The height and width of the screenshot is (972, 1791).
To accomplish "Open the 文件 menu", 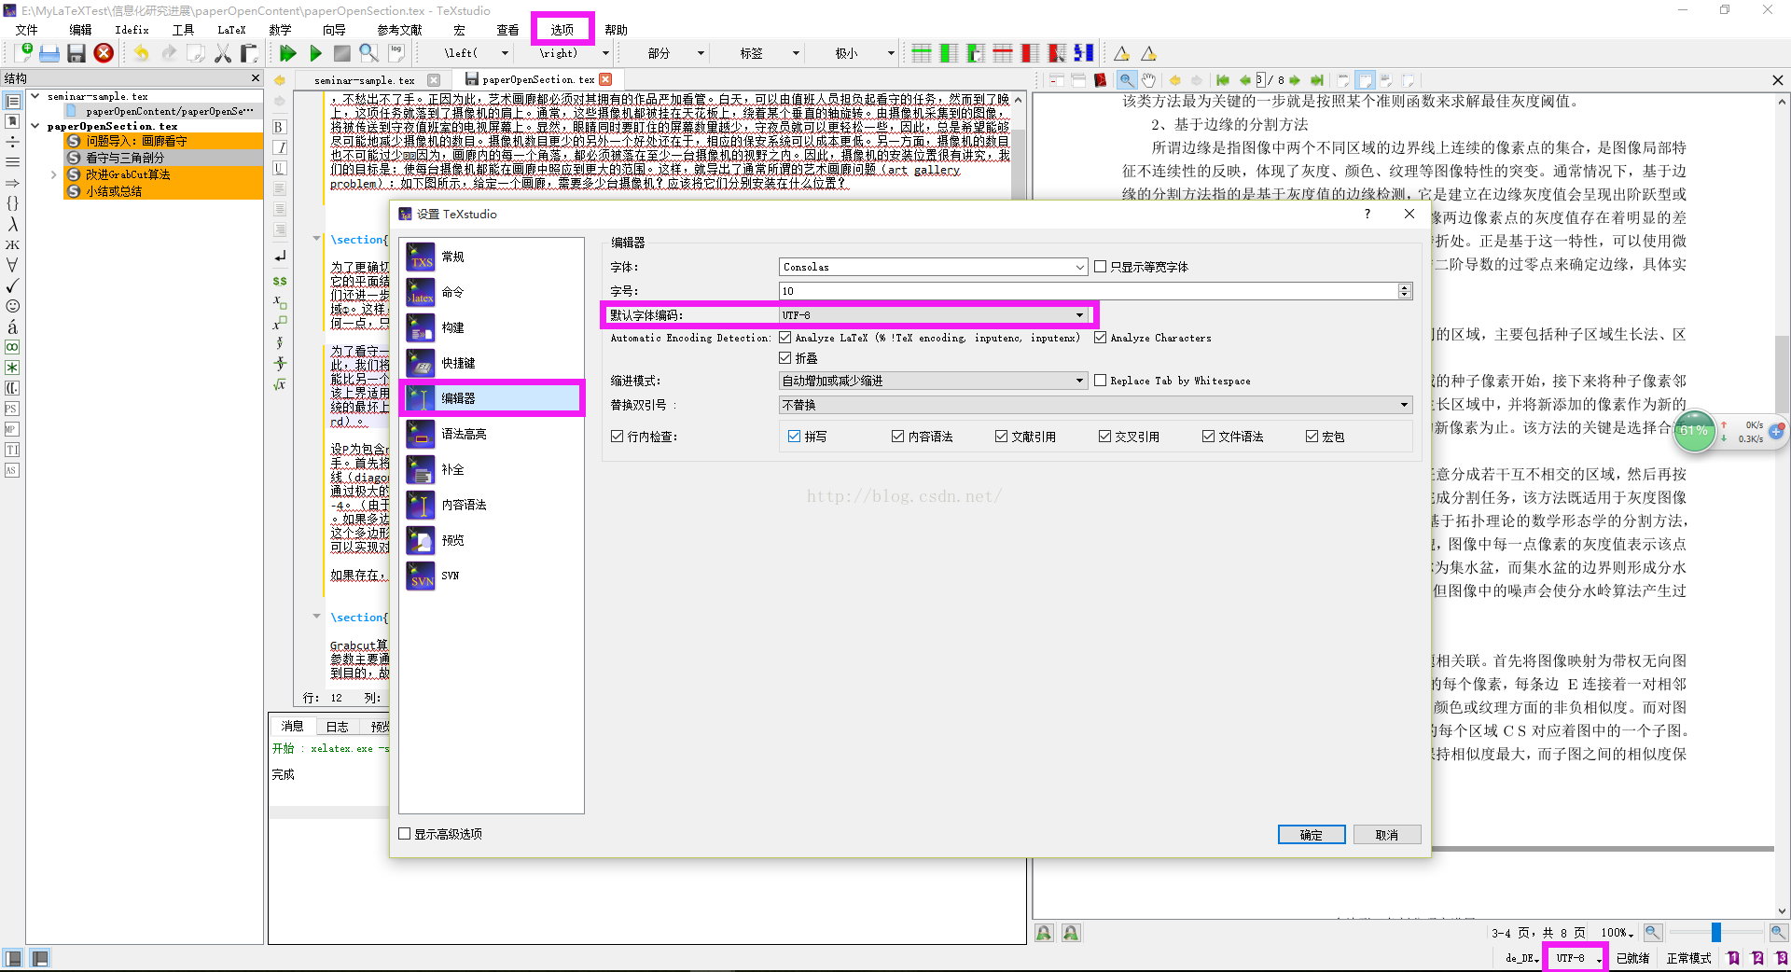I will coord(26,30).
